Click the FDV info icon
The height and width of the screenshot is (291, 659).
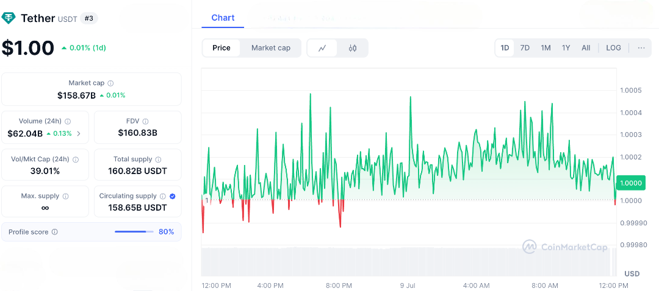click(x=145, y=121)
